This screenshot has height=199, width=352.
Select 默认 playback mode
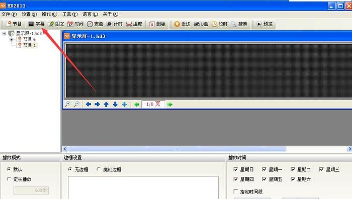point(9,169)
